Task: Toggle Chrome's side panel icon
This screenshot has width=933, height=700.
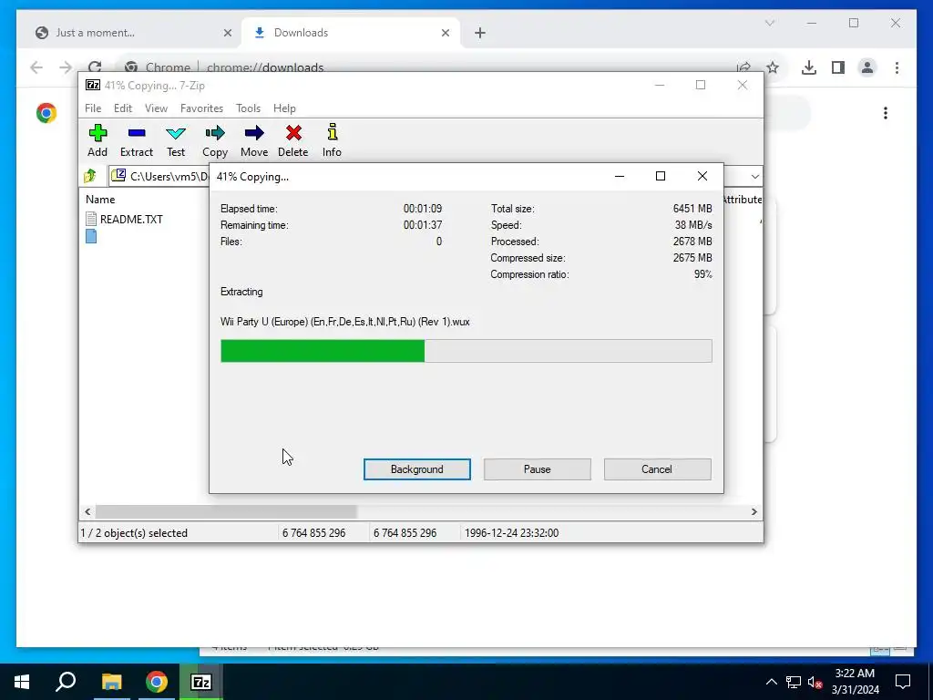Action: pos(838,67)
